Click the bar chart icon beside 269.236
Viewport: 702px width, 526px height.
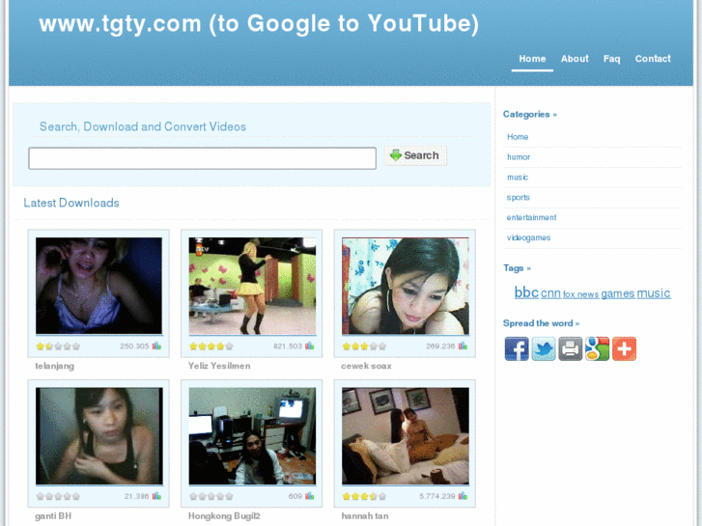463,346
